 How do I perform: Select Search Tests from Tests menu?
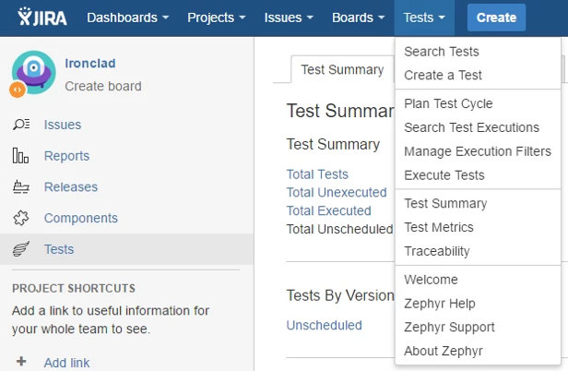442,52
